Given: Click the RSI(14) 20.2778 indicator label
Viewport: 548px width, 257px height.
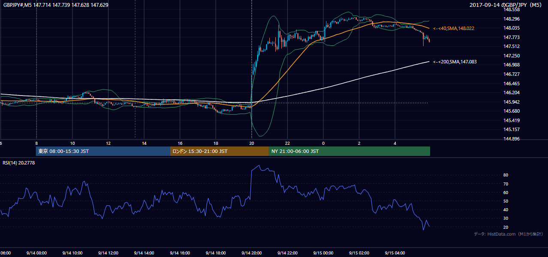Looking at the screenshot, I should pyautogui.click(x=19, y=163).
